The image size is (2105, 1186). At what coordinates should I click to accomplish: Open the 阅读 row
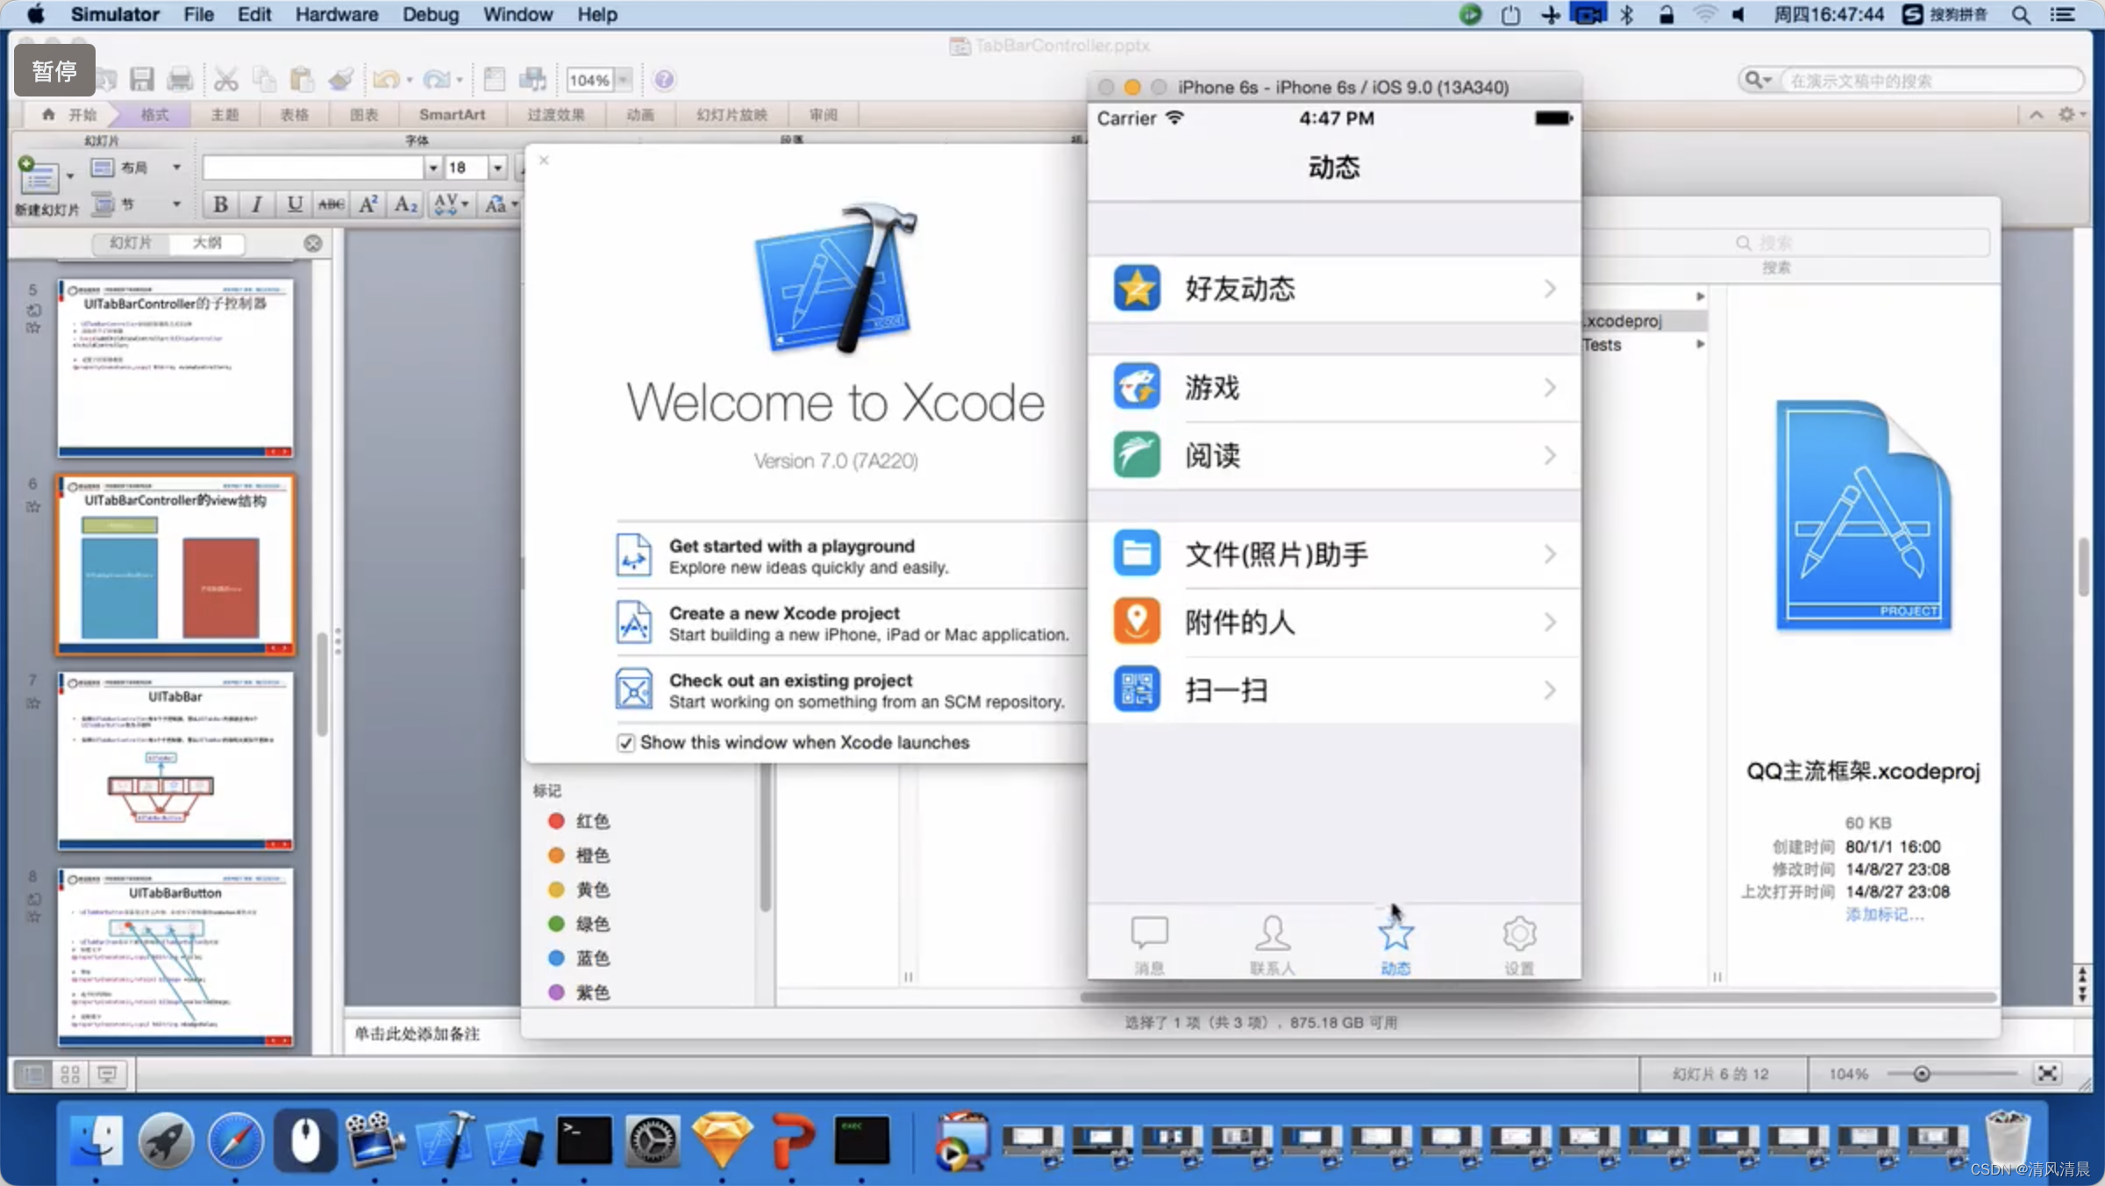click(x=1334, y=455)
